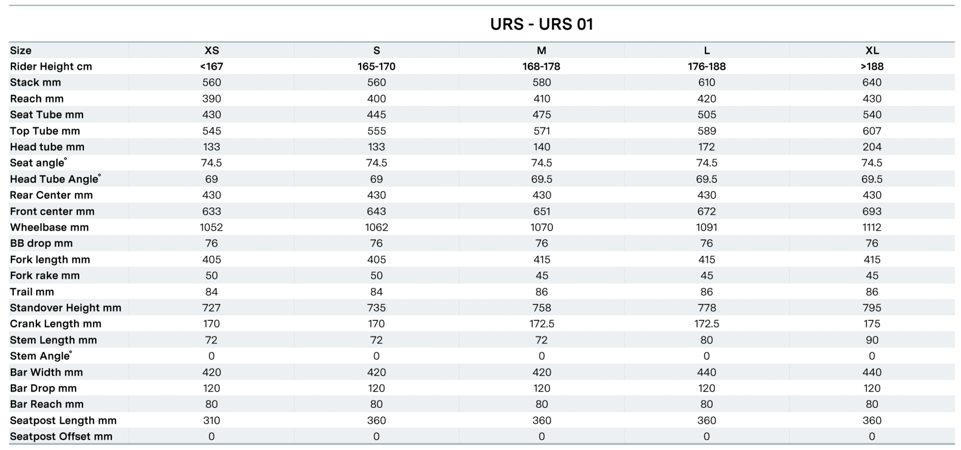Click the Head tube value 204
Viewport: 961px width, 450px height.
pyautogui.click(x=872, y=147)
